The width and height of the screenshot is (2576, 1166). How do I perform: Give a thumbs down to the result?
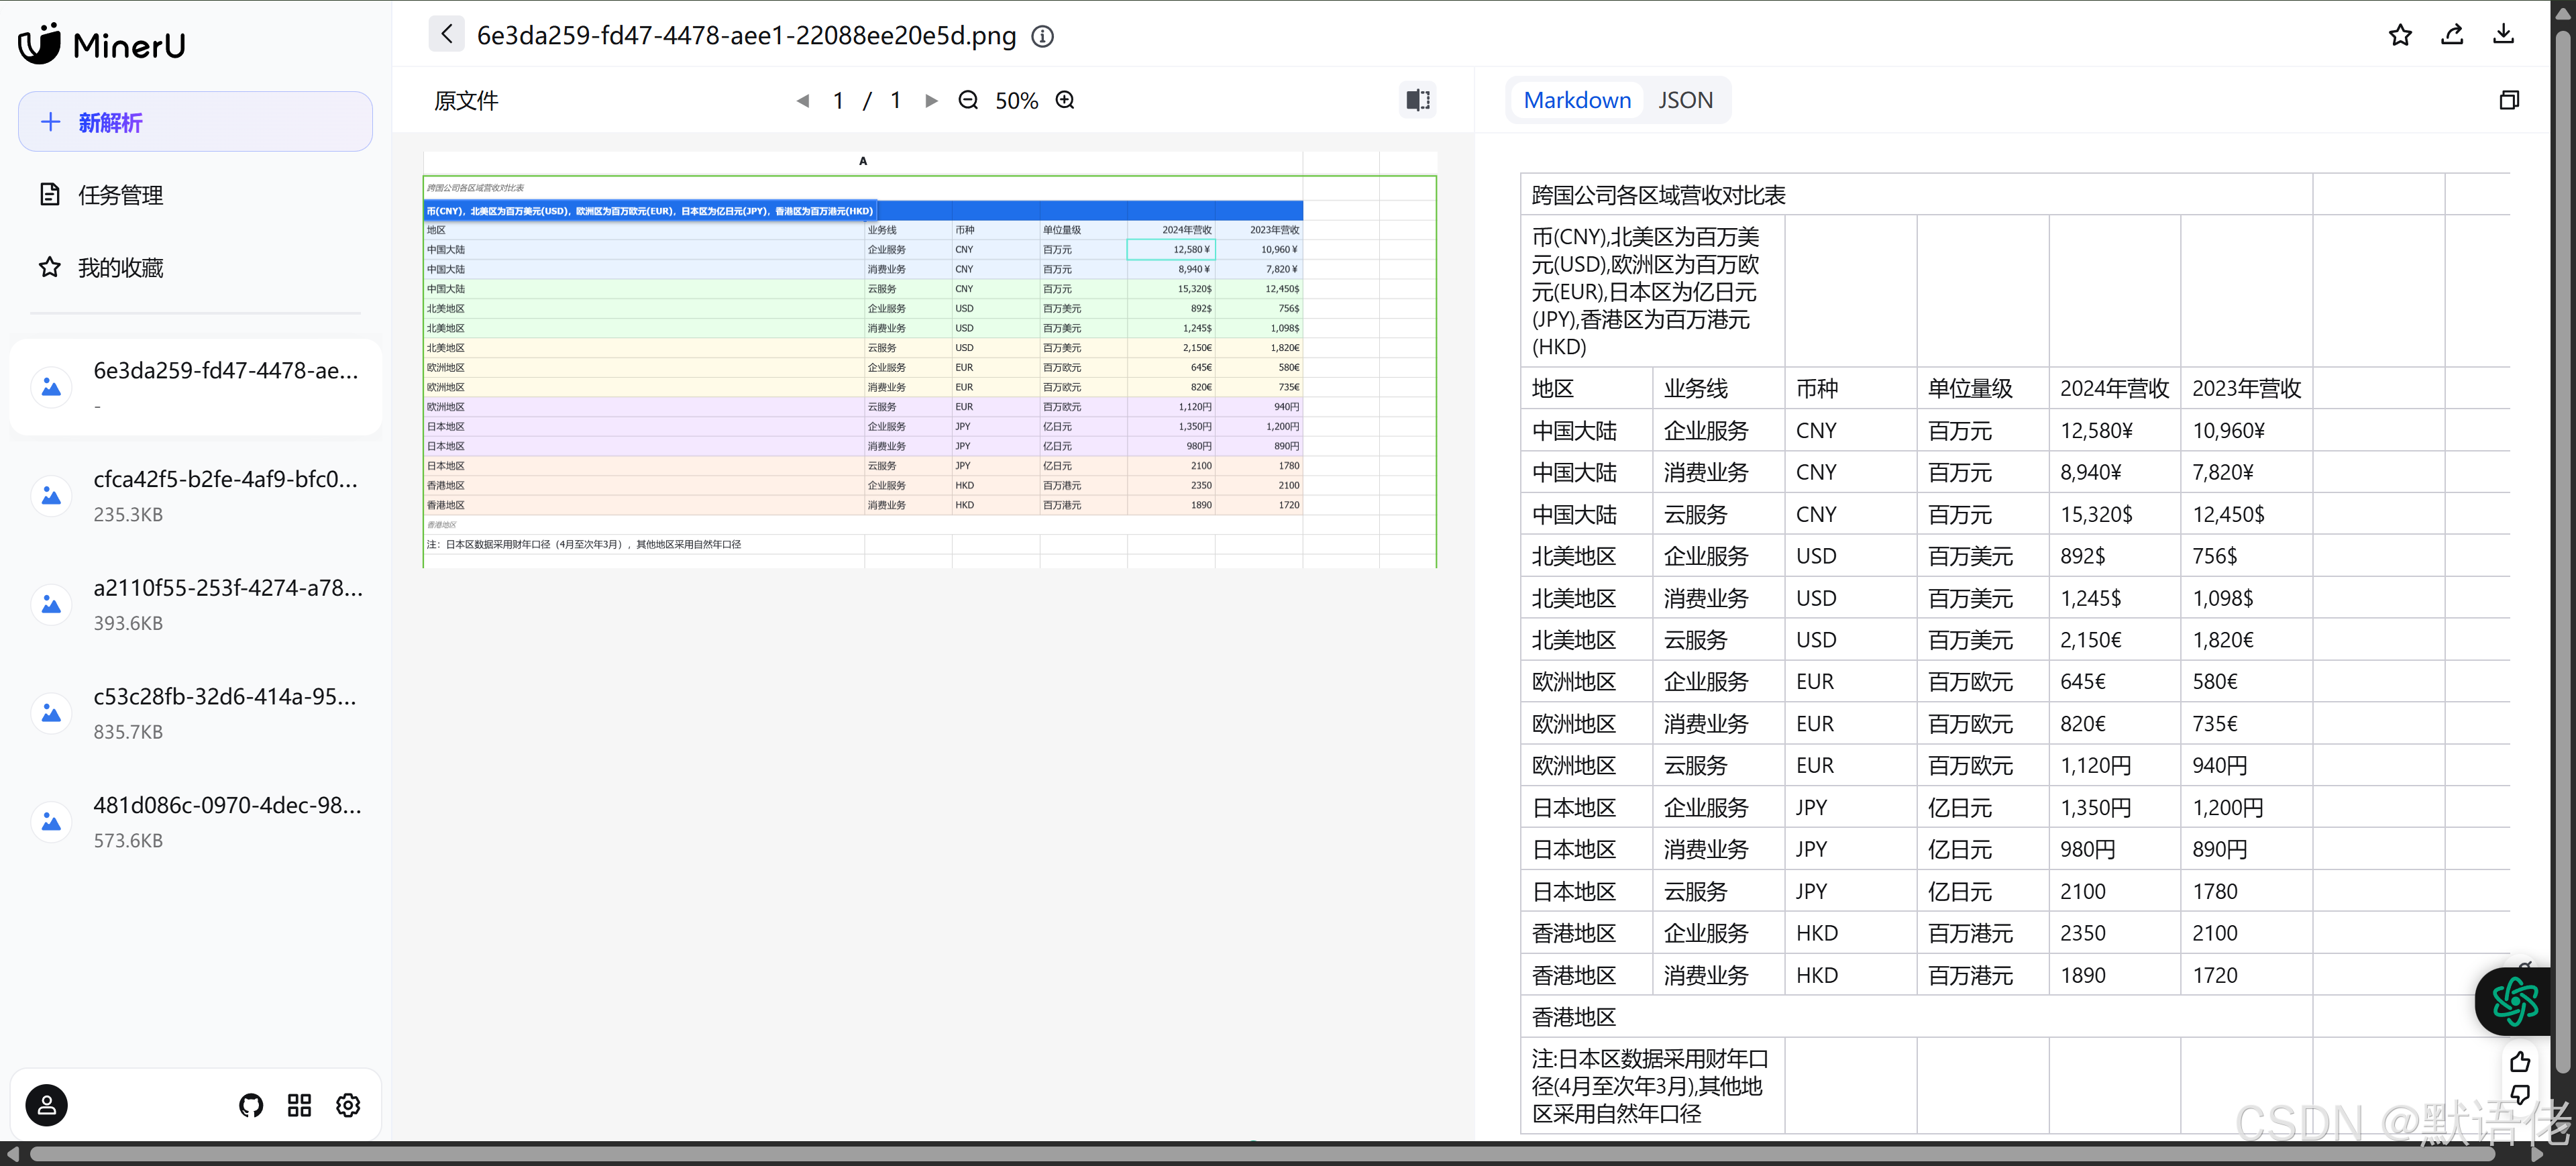tap(2520, 1096)
